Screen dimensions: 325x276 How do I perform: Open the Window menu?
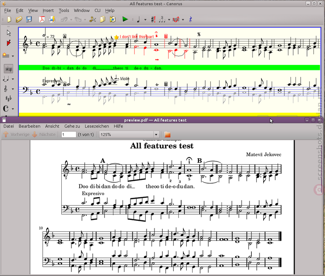coord(82,10)
